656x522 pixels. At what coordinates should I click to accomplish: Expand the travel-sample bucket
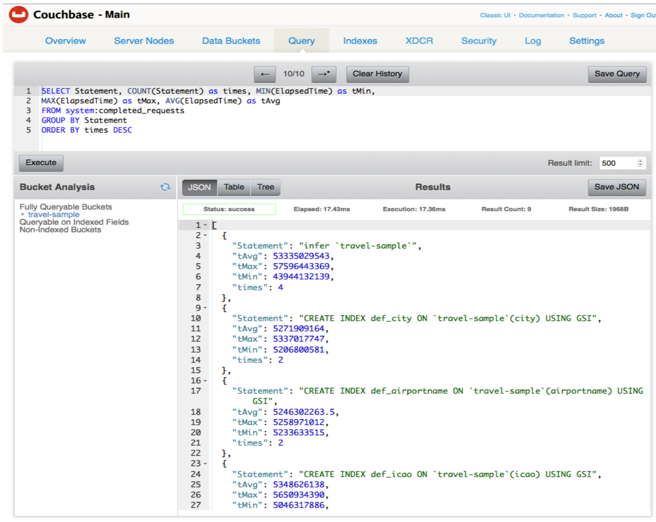[23, 214]
